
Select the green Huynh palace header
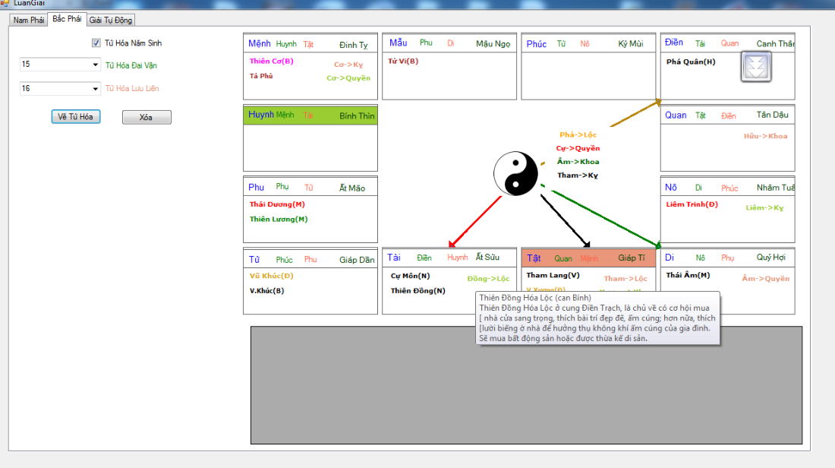[310, 115]
